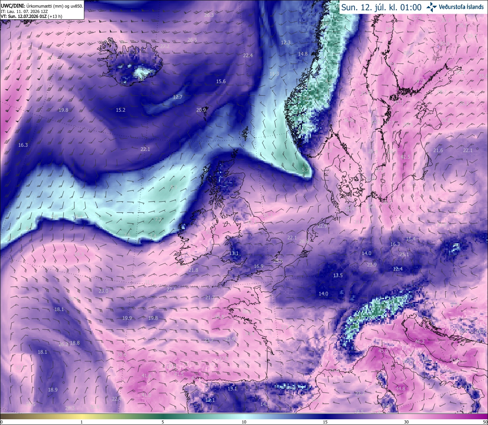Click the 15 mark on the color legend
488x425 pixels.
(x=325, y=422)
